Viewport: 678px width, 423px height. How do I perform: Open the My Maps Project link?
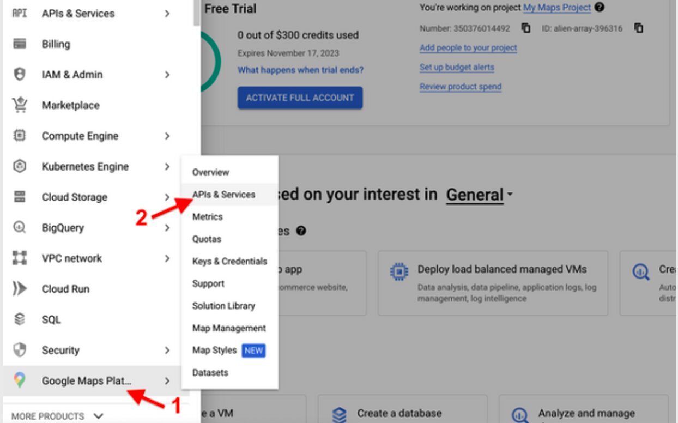point(557,8)
